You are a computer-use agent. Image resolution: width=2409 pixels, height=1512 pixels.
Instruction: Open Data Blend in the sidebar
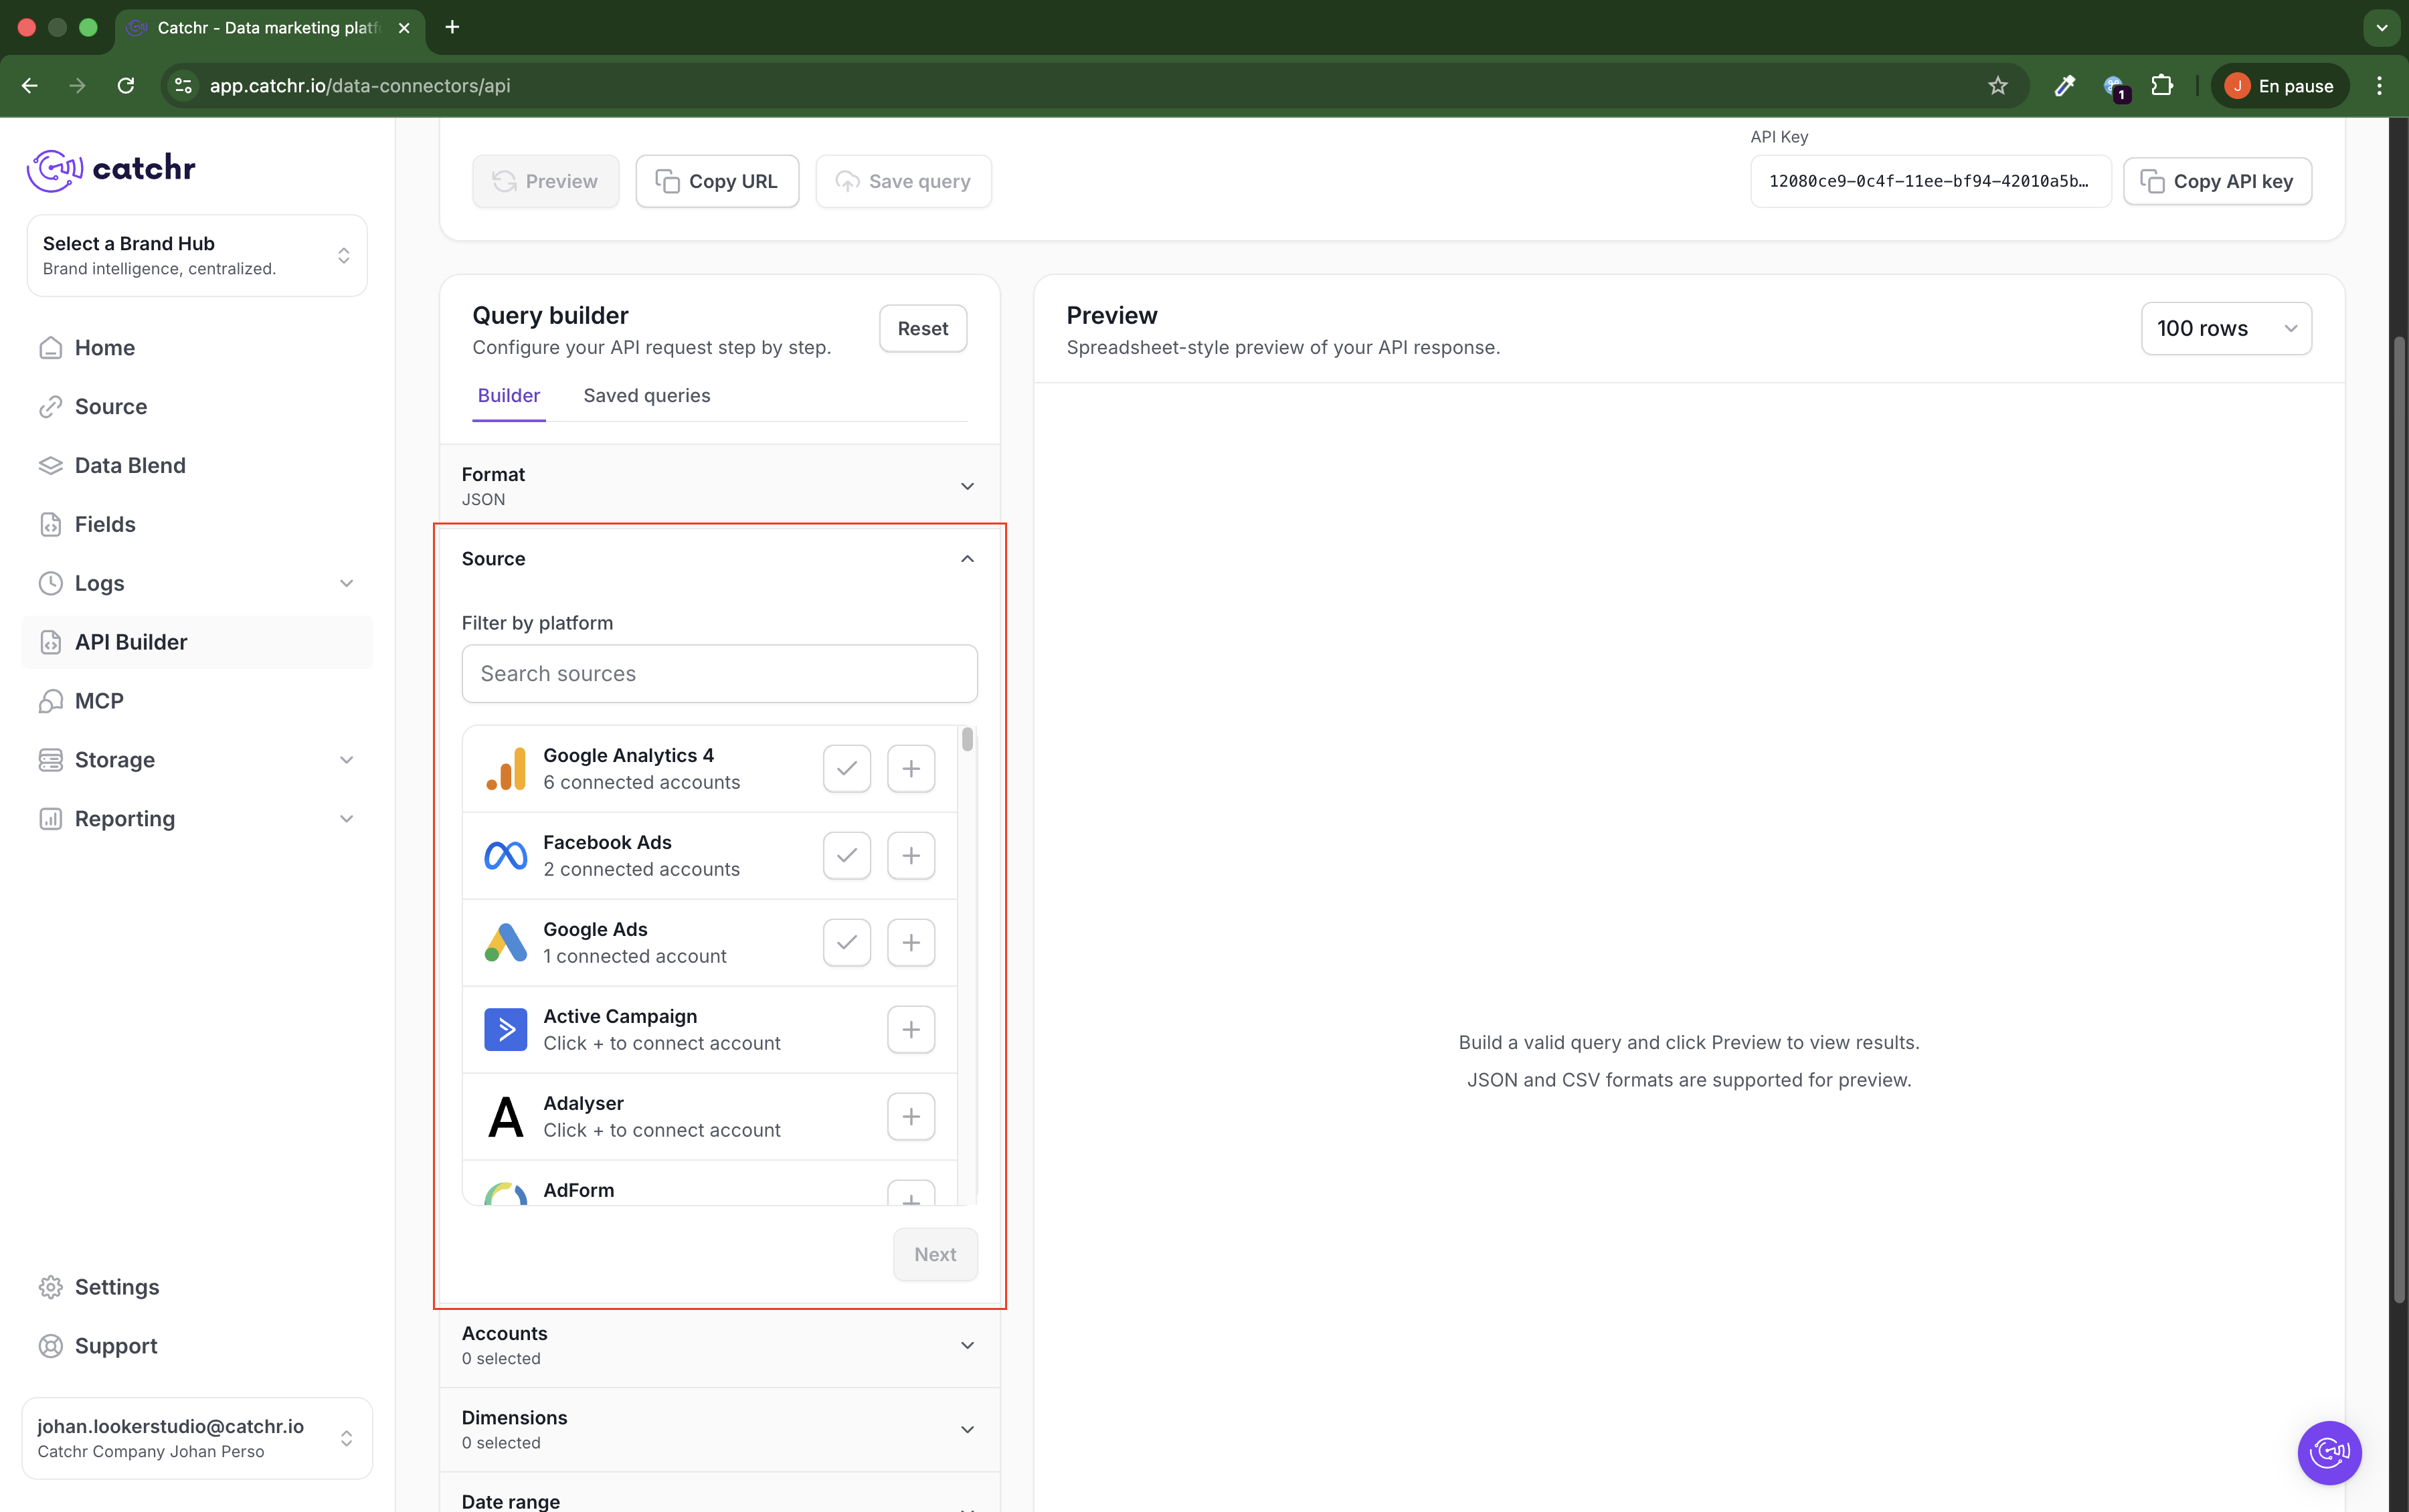[130, 465]
